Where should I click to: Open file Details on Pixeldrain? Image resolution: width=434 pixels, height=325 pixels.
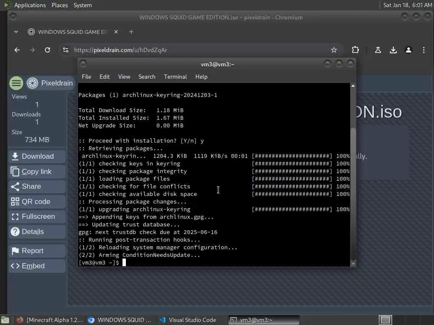coord(37,231)
